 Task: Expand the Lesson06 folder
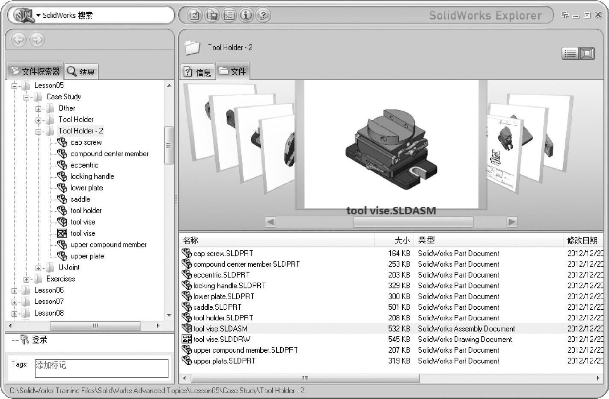click(x=15, y=291)
